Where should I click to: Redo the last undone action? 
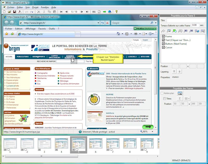(x=31, y=12)
